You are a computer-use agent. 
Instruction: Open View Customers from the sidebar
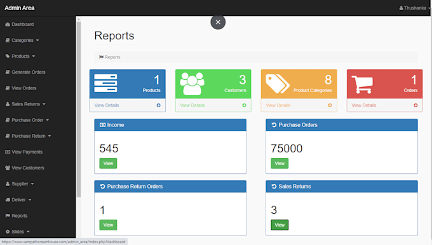[28, 168]
